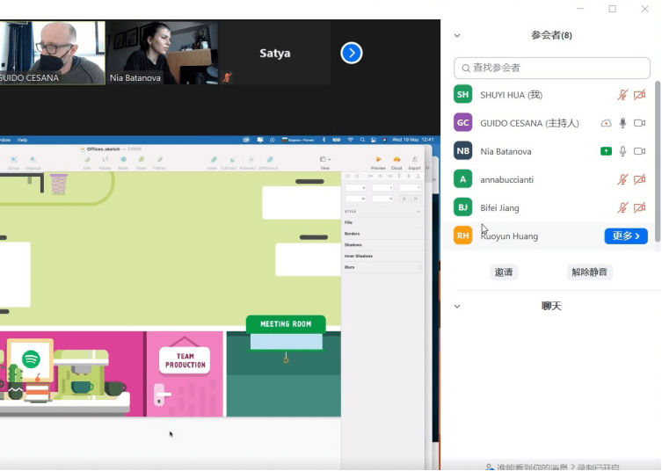Click the green screen-share icon for Nia Batanova
Image resolution: width=662 pixels, height=471 pixels.
point(606,151)
